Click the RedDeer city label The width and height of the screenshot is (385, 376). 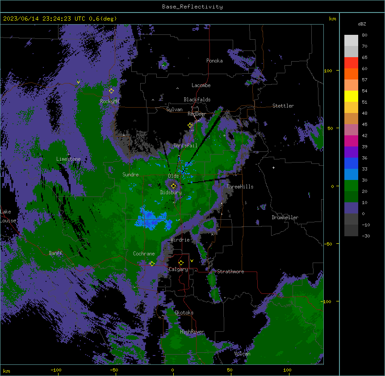coord(197,114)
